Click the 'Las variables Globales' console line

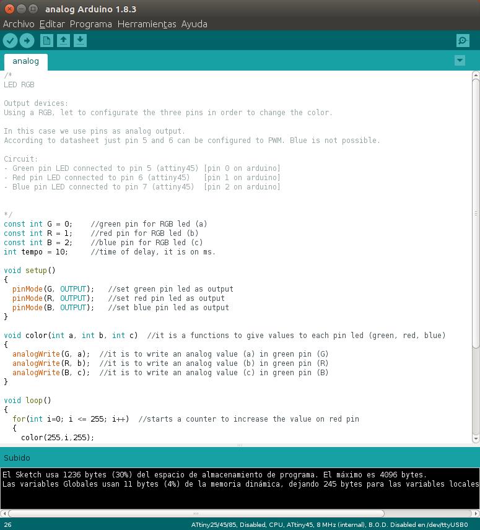240,484
